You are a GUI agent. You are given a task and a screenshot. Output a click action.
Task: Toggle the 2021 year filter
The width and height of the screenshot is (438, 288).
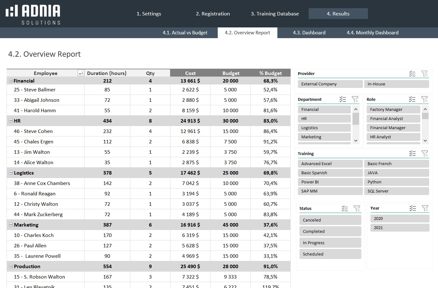pos(400,228)
